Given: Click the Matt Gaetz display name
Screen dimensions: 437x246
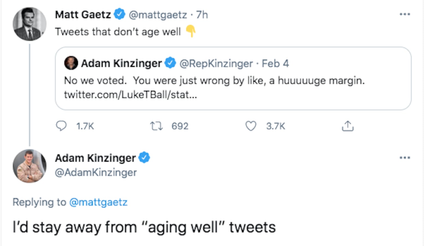Looking at the screenshot, I should (x=83, y=14).
